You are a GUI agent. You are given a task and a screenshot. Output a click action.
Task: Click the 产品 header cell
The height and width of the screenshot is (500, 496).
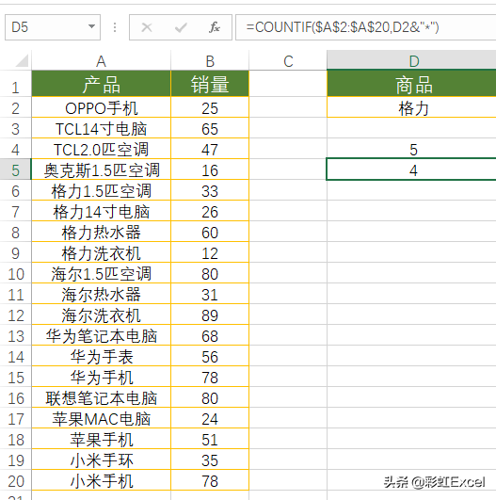coord(101,84)
